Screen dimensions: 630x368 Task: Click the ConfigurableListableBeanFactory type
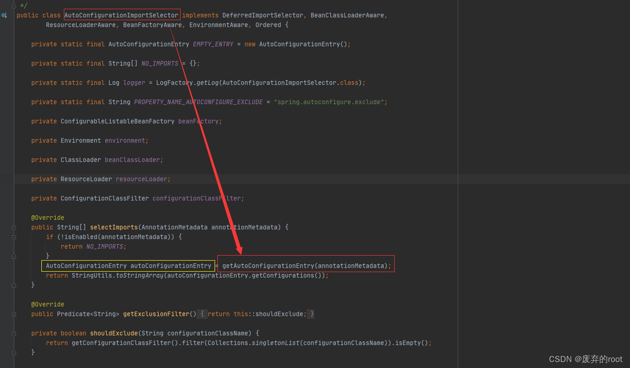click(118, 121)
